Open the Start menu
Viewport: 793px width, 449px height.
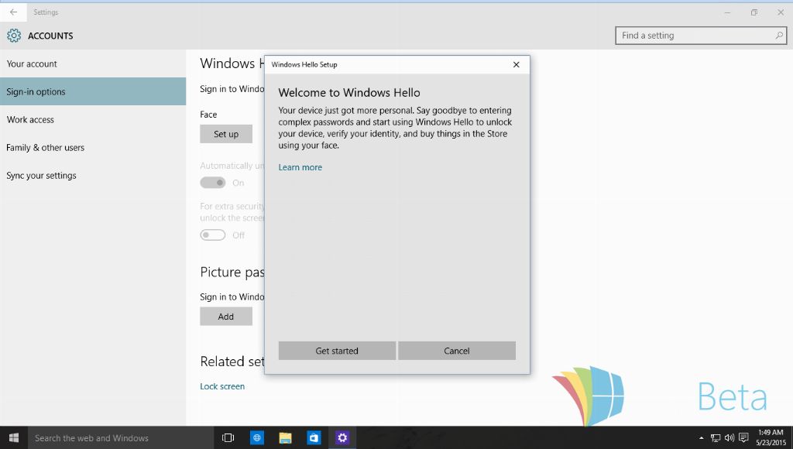pos(14,437)
